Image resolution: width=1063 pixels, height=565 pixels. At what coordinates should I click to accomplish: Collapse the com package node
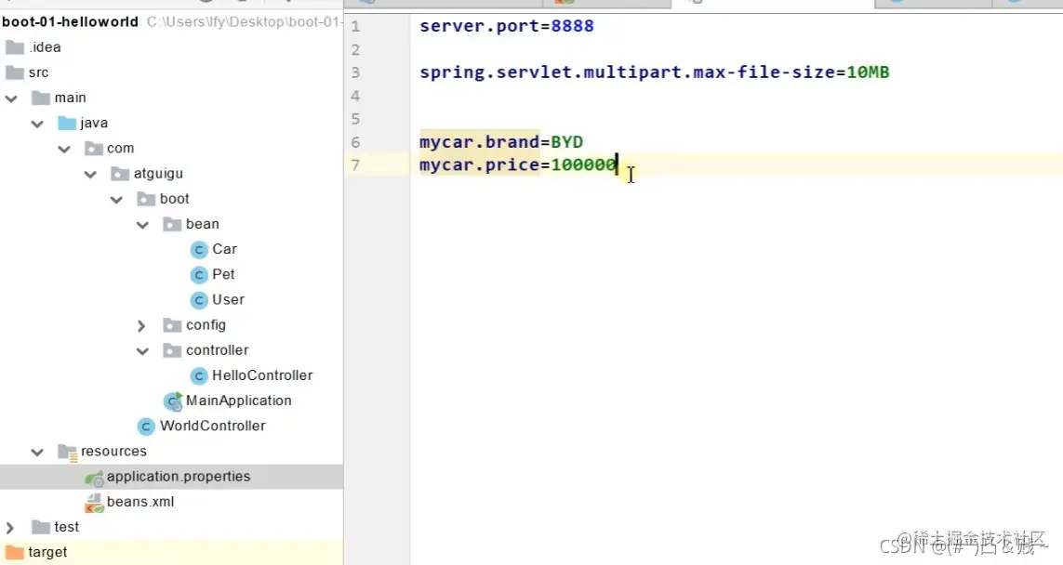coord(64,149)
